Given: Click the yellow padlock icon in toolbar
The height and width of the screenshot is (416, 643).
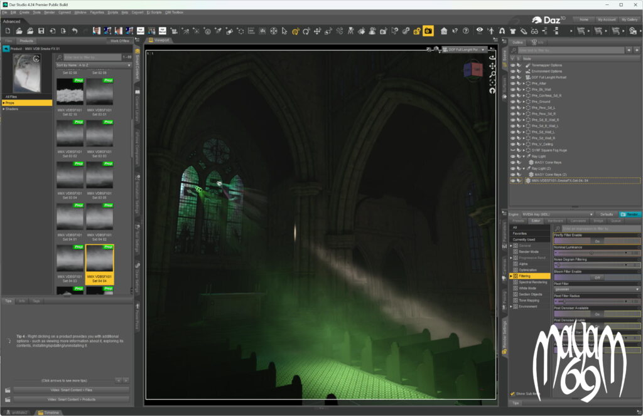Looking at the screenshot, I should point(417,31).
